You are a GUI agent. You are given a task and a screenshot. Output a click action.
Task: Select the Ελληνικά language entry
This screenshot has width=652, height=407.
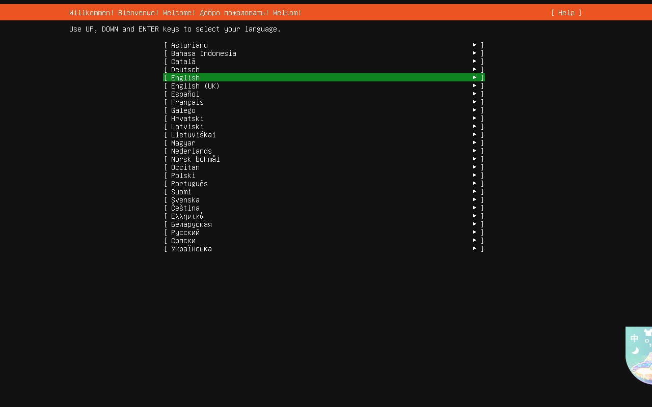187,216
